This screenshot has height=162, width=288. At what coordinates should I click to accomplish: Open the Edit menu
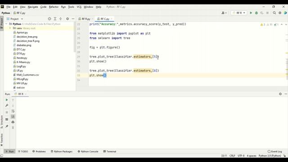click(15, 7)
